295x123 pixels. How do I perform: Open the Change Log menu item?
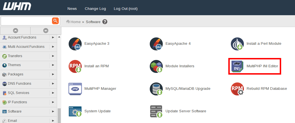point(95,9)
